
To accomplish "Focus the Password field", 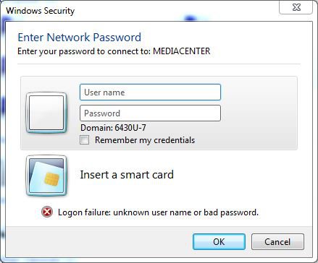I will pyautogui.click(x=150, y=113).
